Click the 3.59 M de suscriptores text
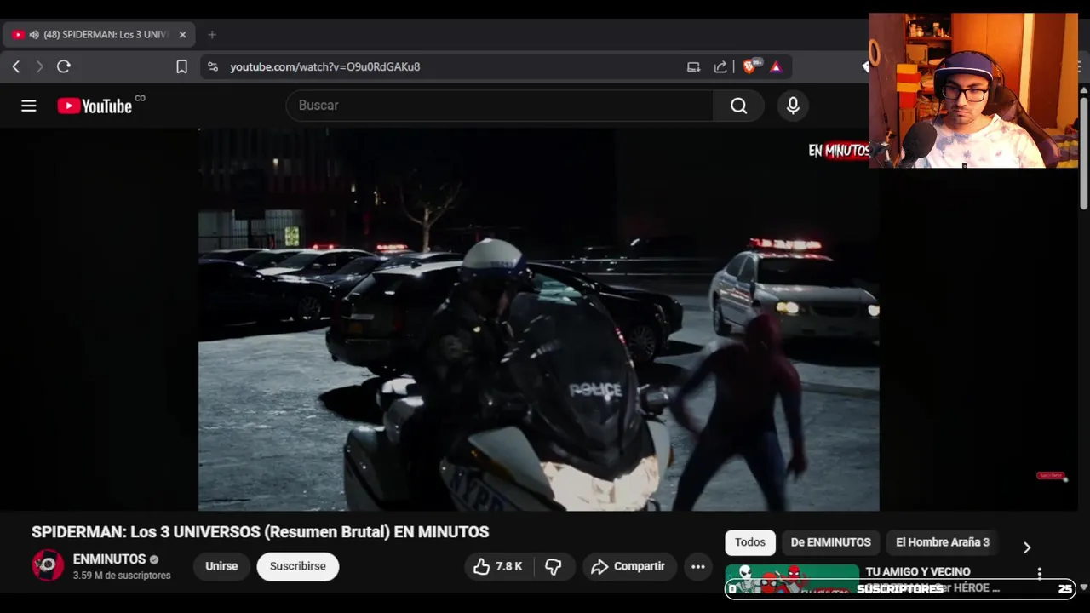Screen dimensions: 1090x613 (x=122, y=576)
